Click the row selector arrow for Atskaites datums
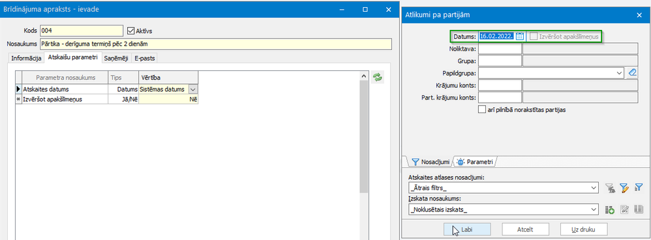The width and height of the screenshot is (651, 240). pos(18,89)
